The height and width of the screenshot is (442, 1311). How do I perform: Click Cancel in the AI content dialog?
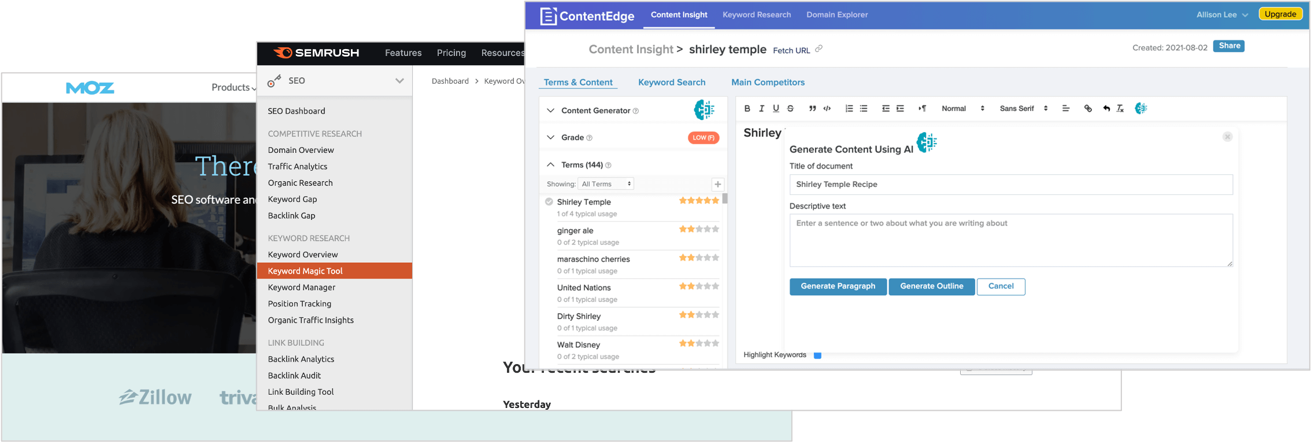[1001, 287]
